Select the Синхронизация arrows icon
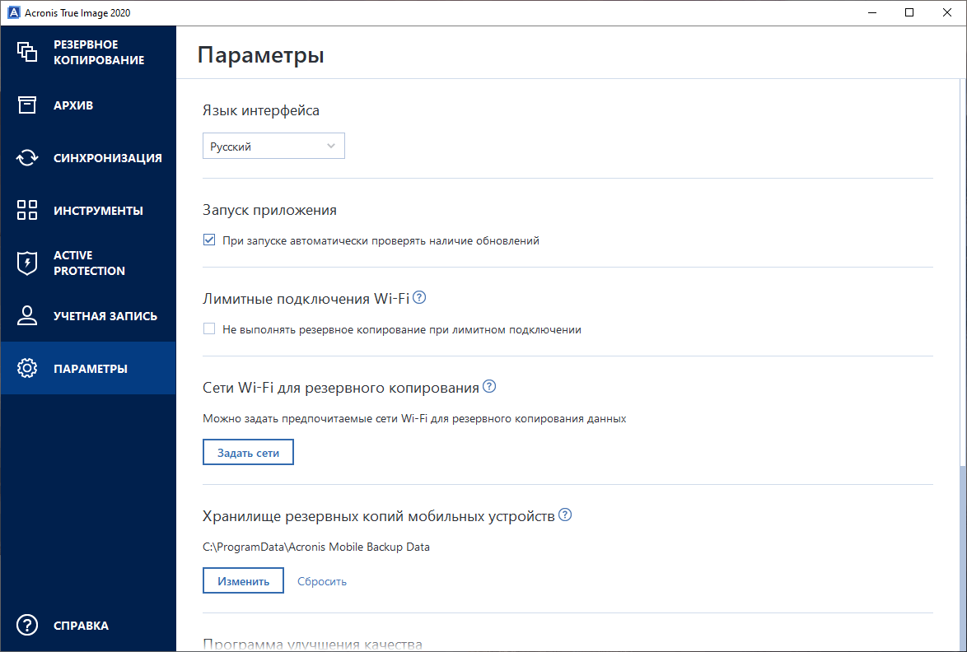 tap(27, 157)
